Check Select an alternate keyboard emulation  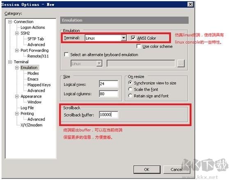[66, 55]
